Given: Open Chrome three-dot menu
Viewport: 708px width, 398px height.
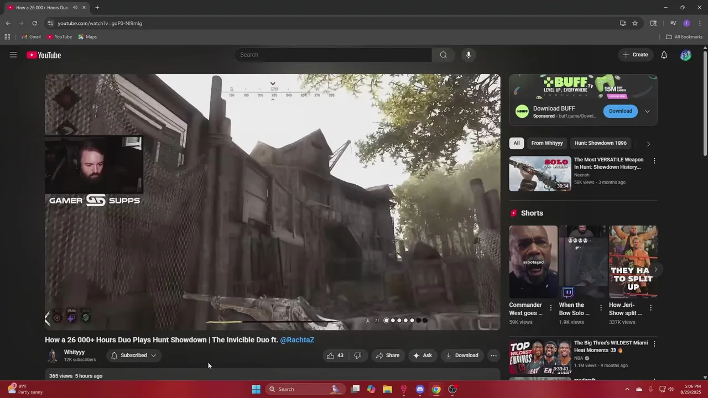Looking at the screenshot, I should (700, 23).
